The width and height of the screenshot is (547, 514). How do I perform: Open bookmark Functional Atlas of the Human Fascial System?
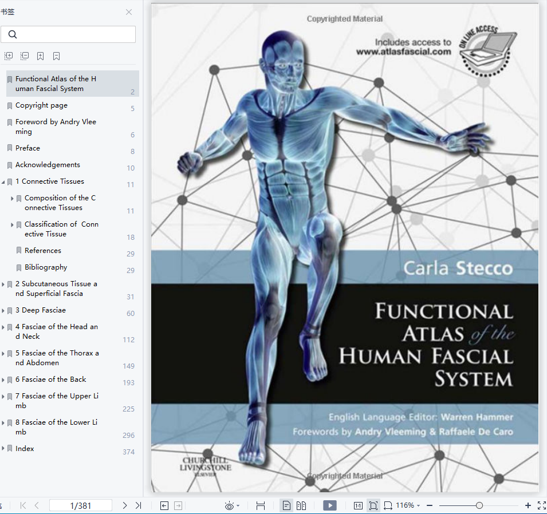click(x=73, y=84)
